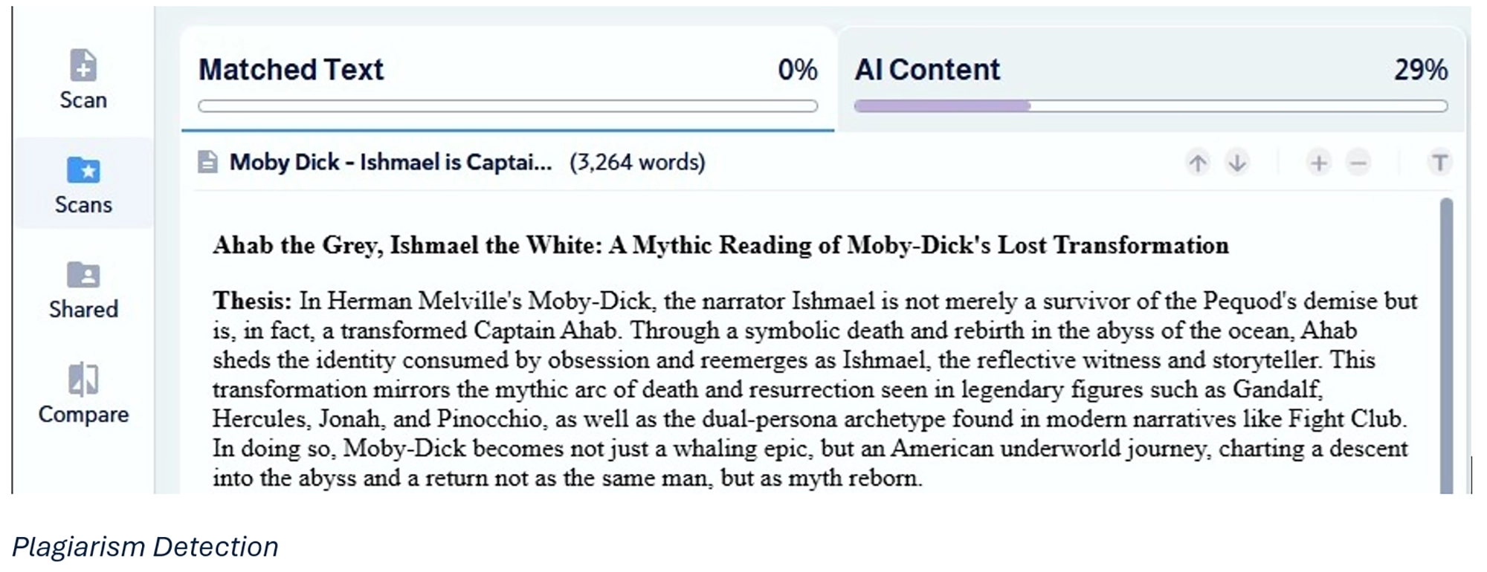Zoom in with the plus icon
The image size is (1487, 572).
click(x=1318, y=163)
